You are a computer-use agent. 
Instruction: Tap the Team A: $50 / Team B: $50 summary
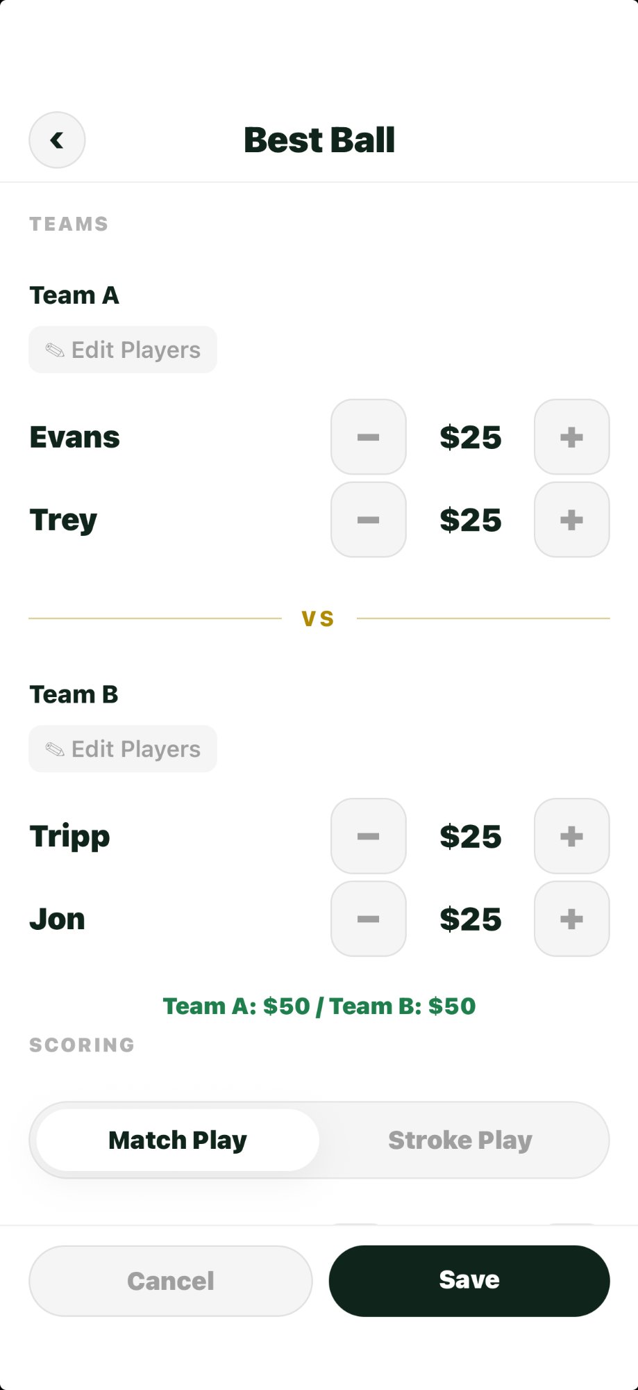pos(318,1006)
